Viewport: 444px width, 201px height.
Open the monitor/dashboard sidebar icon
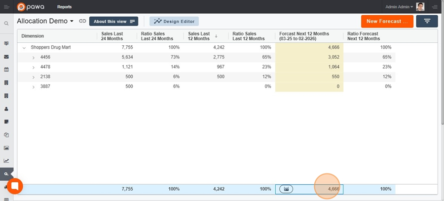coord(6,43)
